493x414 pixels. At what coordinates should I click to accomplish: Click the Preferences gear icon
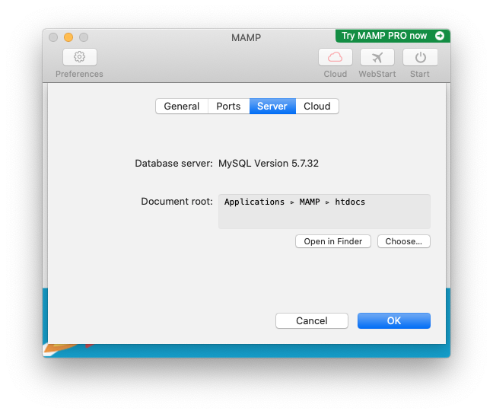tap(79, 57)
